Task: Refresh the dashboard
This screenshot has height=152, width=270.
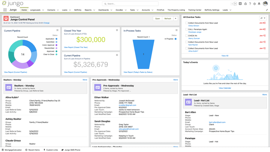Action: pyautogui.click(x=168, y=18)
